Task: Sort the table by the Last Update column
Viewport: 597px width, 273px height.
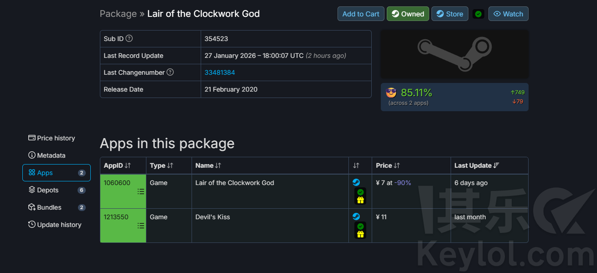Action: point(477,165)
